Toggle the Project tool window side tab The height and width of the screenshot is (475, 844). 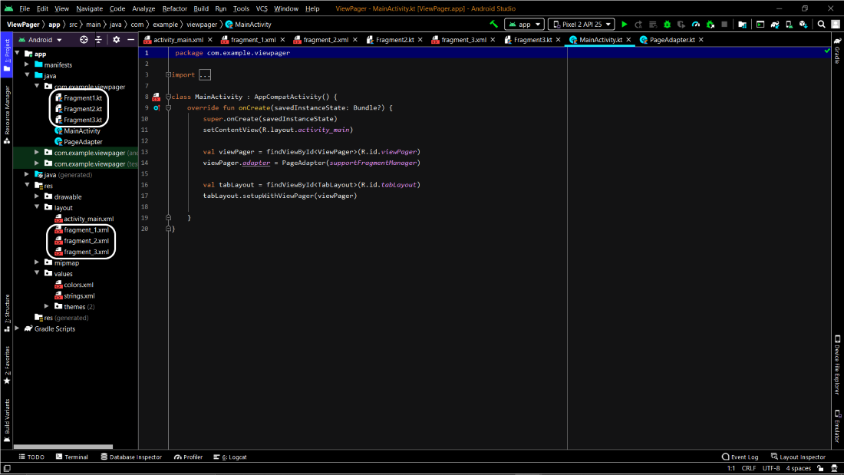click(7, 56)
